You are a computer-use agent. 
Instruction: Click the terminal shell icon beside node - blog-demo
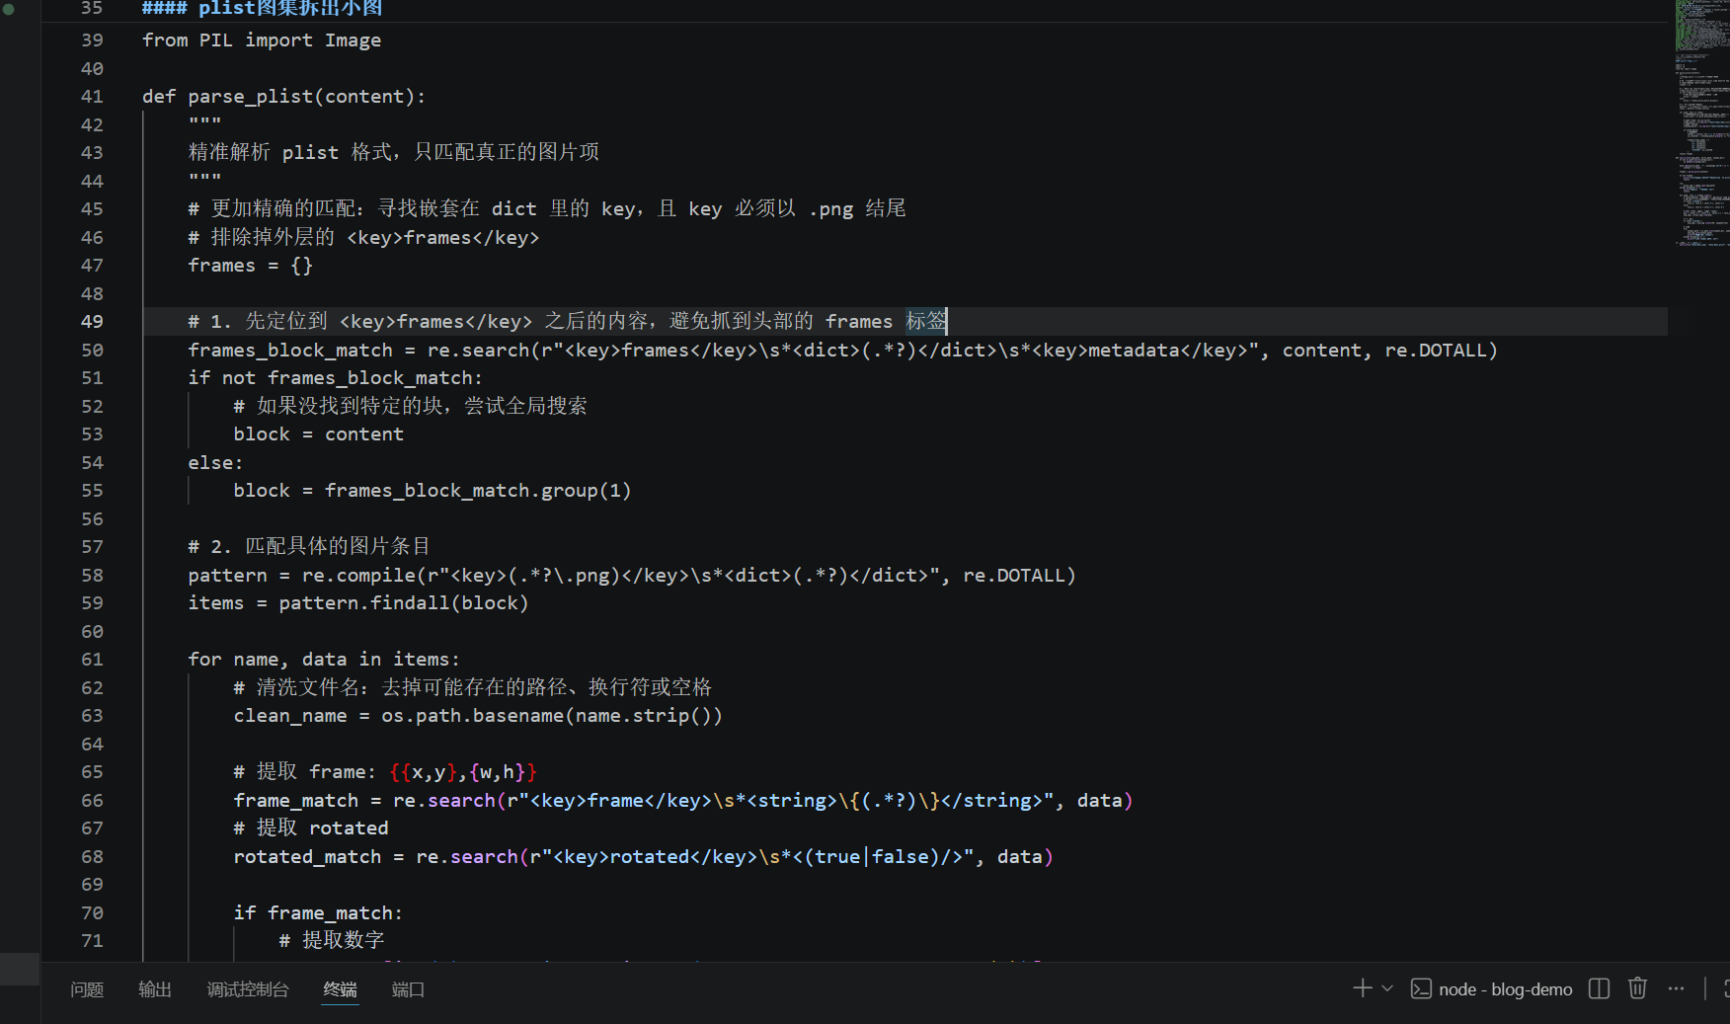(1422, 988)
